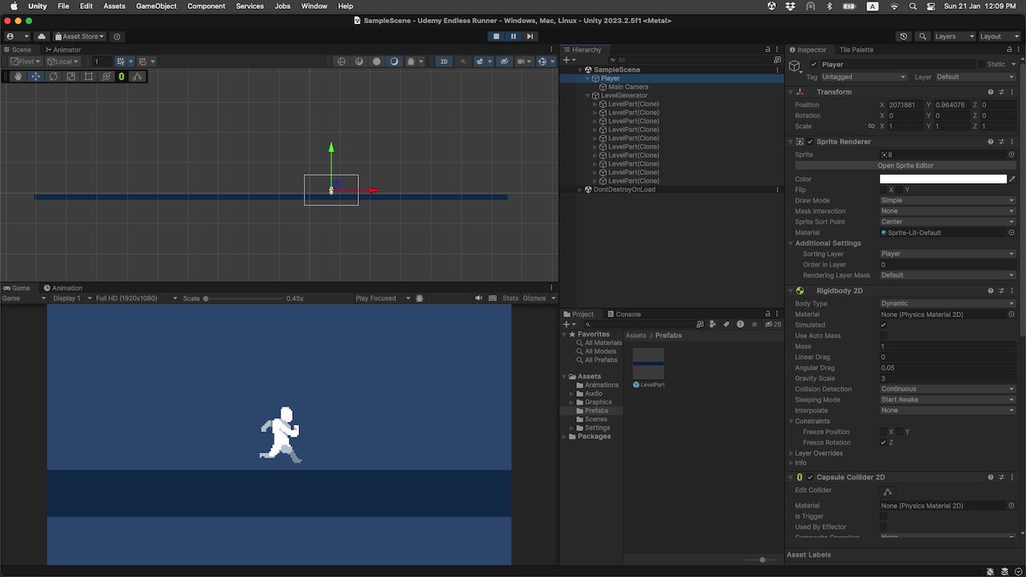This screenshot has height=577, width=1026.
Task: Select the Move tool in Scene toolbar
Action: [36, 77]
